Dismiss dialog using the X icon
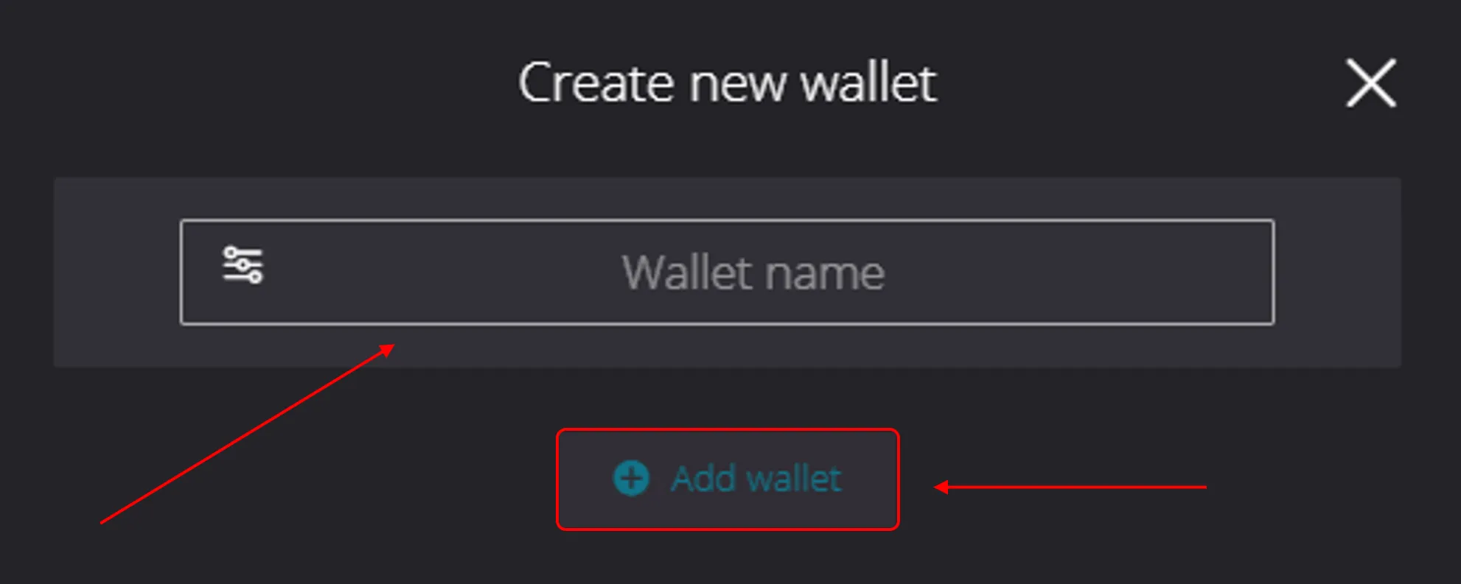This screenshot has height=584, width=1461. [1371, 83]
